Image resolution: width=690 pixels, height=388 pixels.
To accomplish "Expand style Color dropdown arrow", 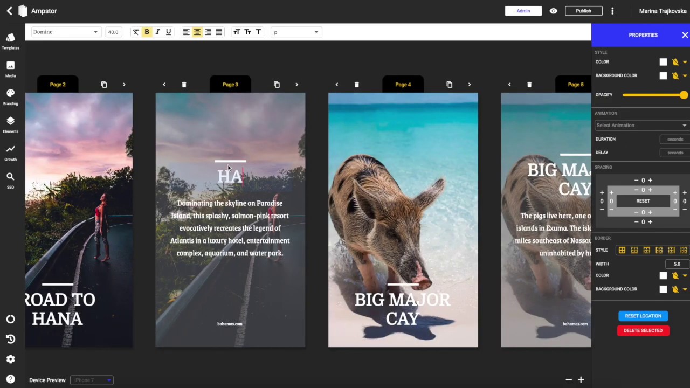I will (685, 62).
